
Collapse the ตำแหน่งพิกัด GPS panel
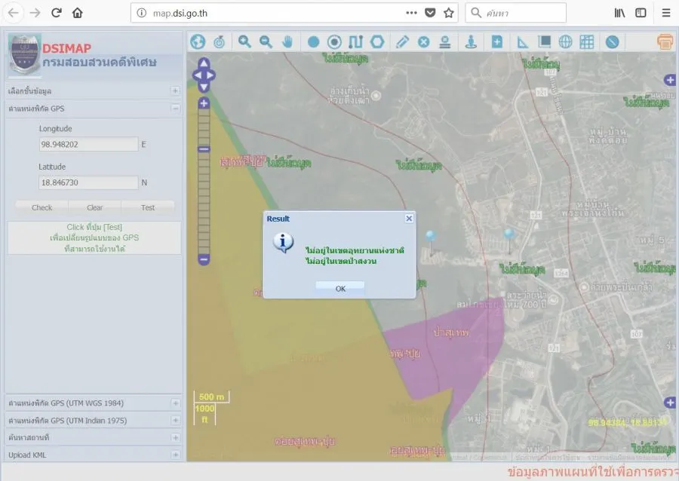pos(175,109)
